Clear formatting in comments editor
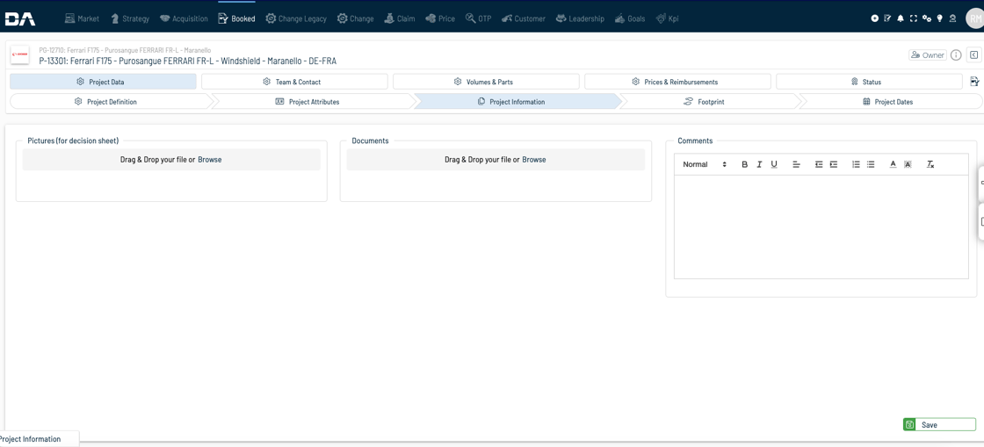Image resolution: width=984 pixels, height=447 pixels. 930,164
